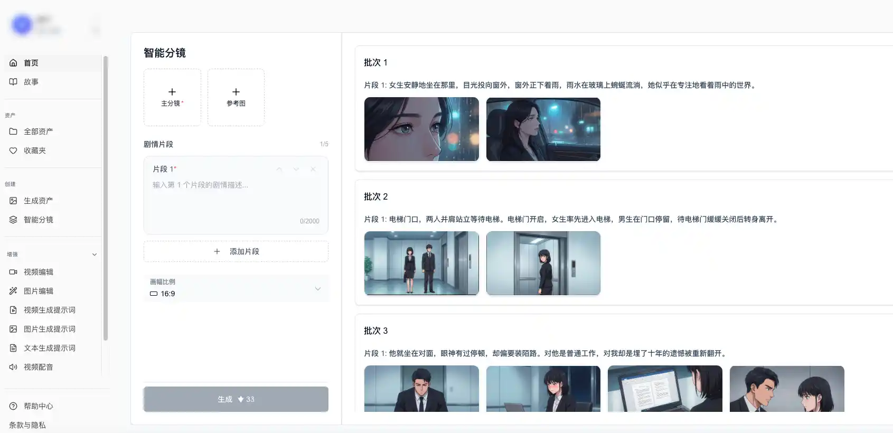This screenshot has height=433, width=893.
Task: Focus the 片段 1 description text field
Action: click(x=236, y=198)
